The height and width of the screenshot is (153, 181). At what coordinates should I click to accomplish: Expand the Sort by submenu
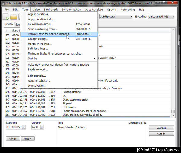pos(59,58)
